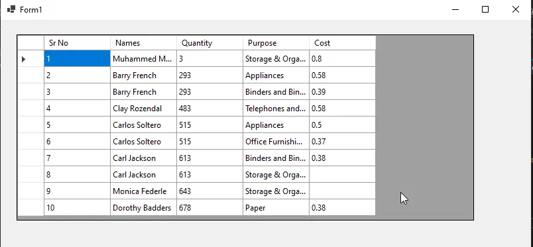Screen dimensions: 533x247
Task: Select the Clay Rozendal cell
Action: pyautogui.click(x=143, y=109)
